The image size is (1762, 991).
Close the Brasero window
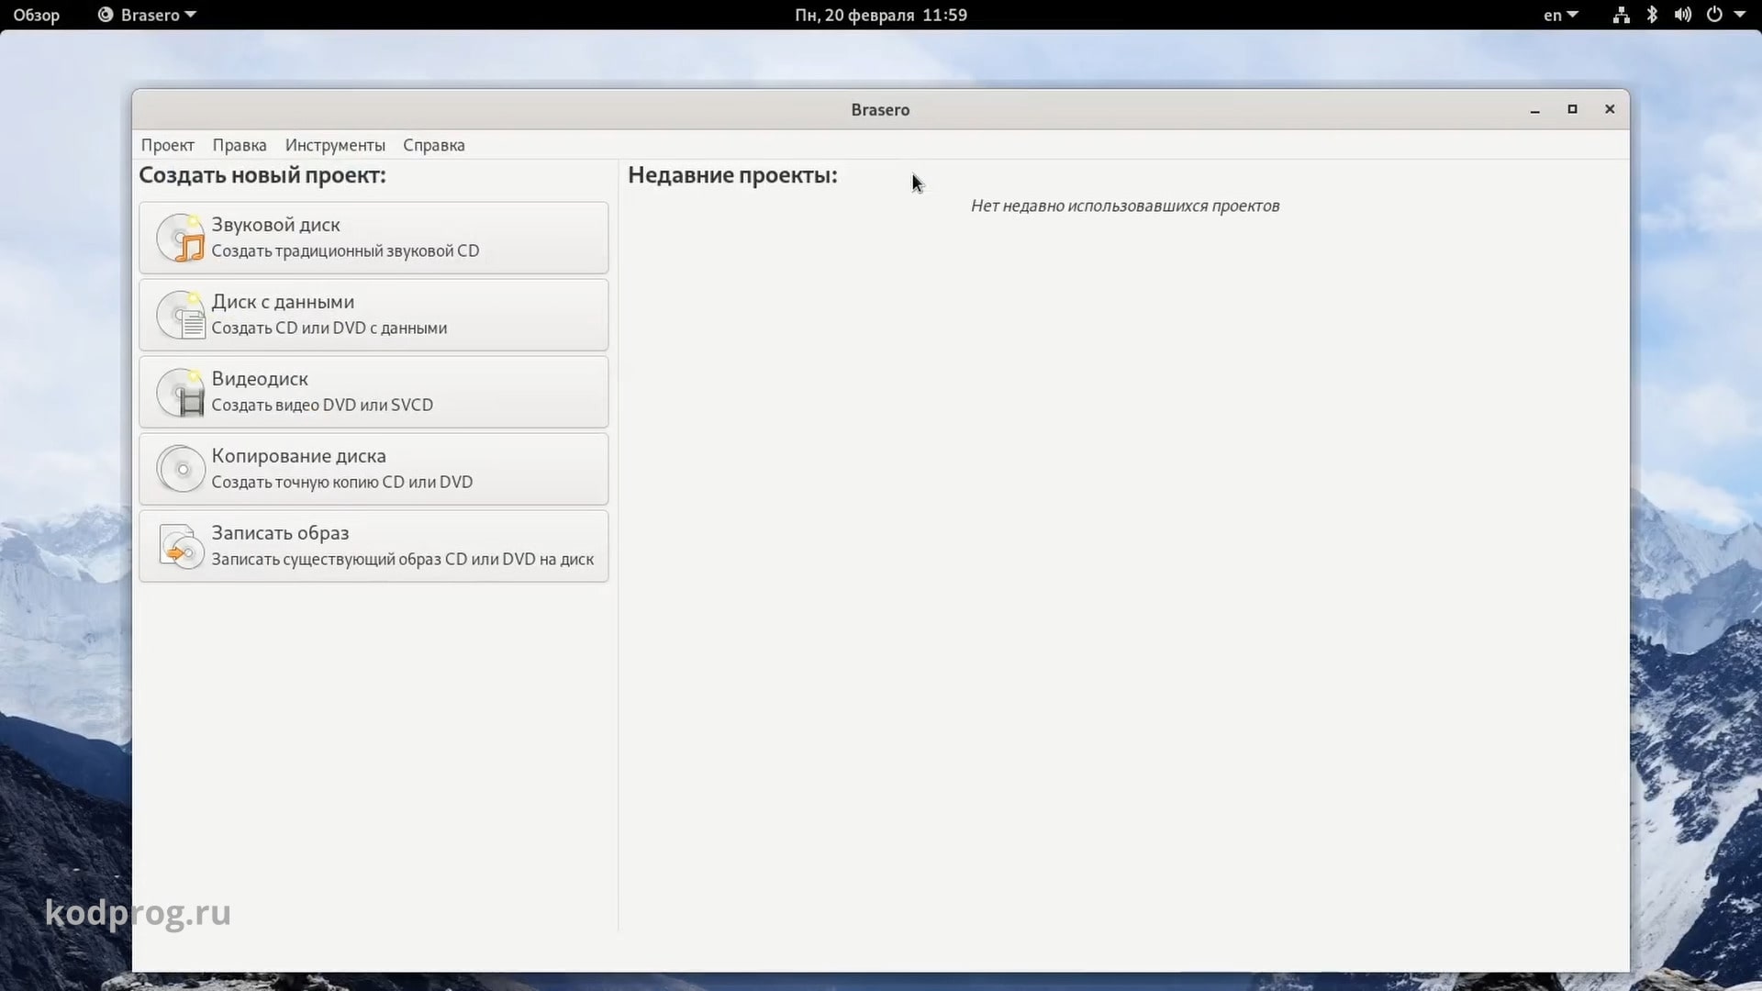tap(1610, 109)
